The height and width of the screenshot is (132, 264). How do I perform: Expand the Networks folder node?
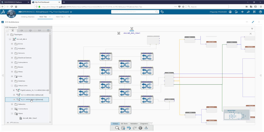pyautogui.click(x=12, y=104)
